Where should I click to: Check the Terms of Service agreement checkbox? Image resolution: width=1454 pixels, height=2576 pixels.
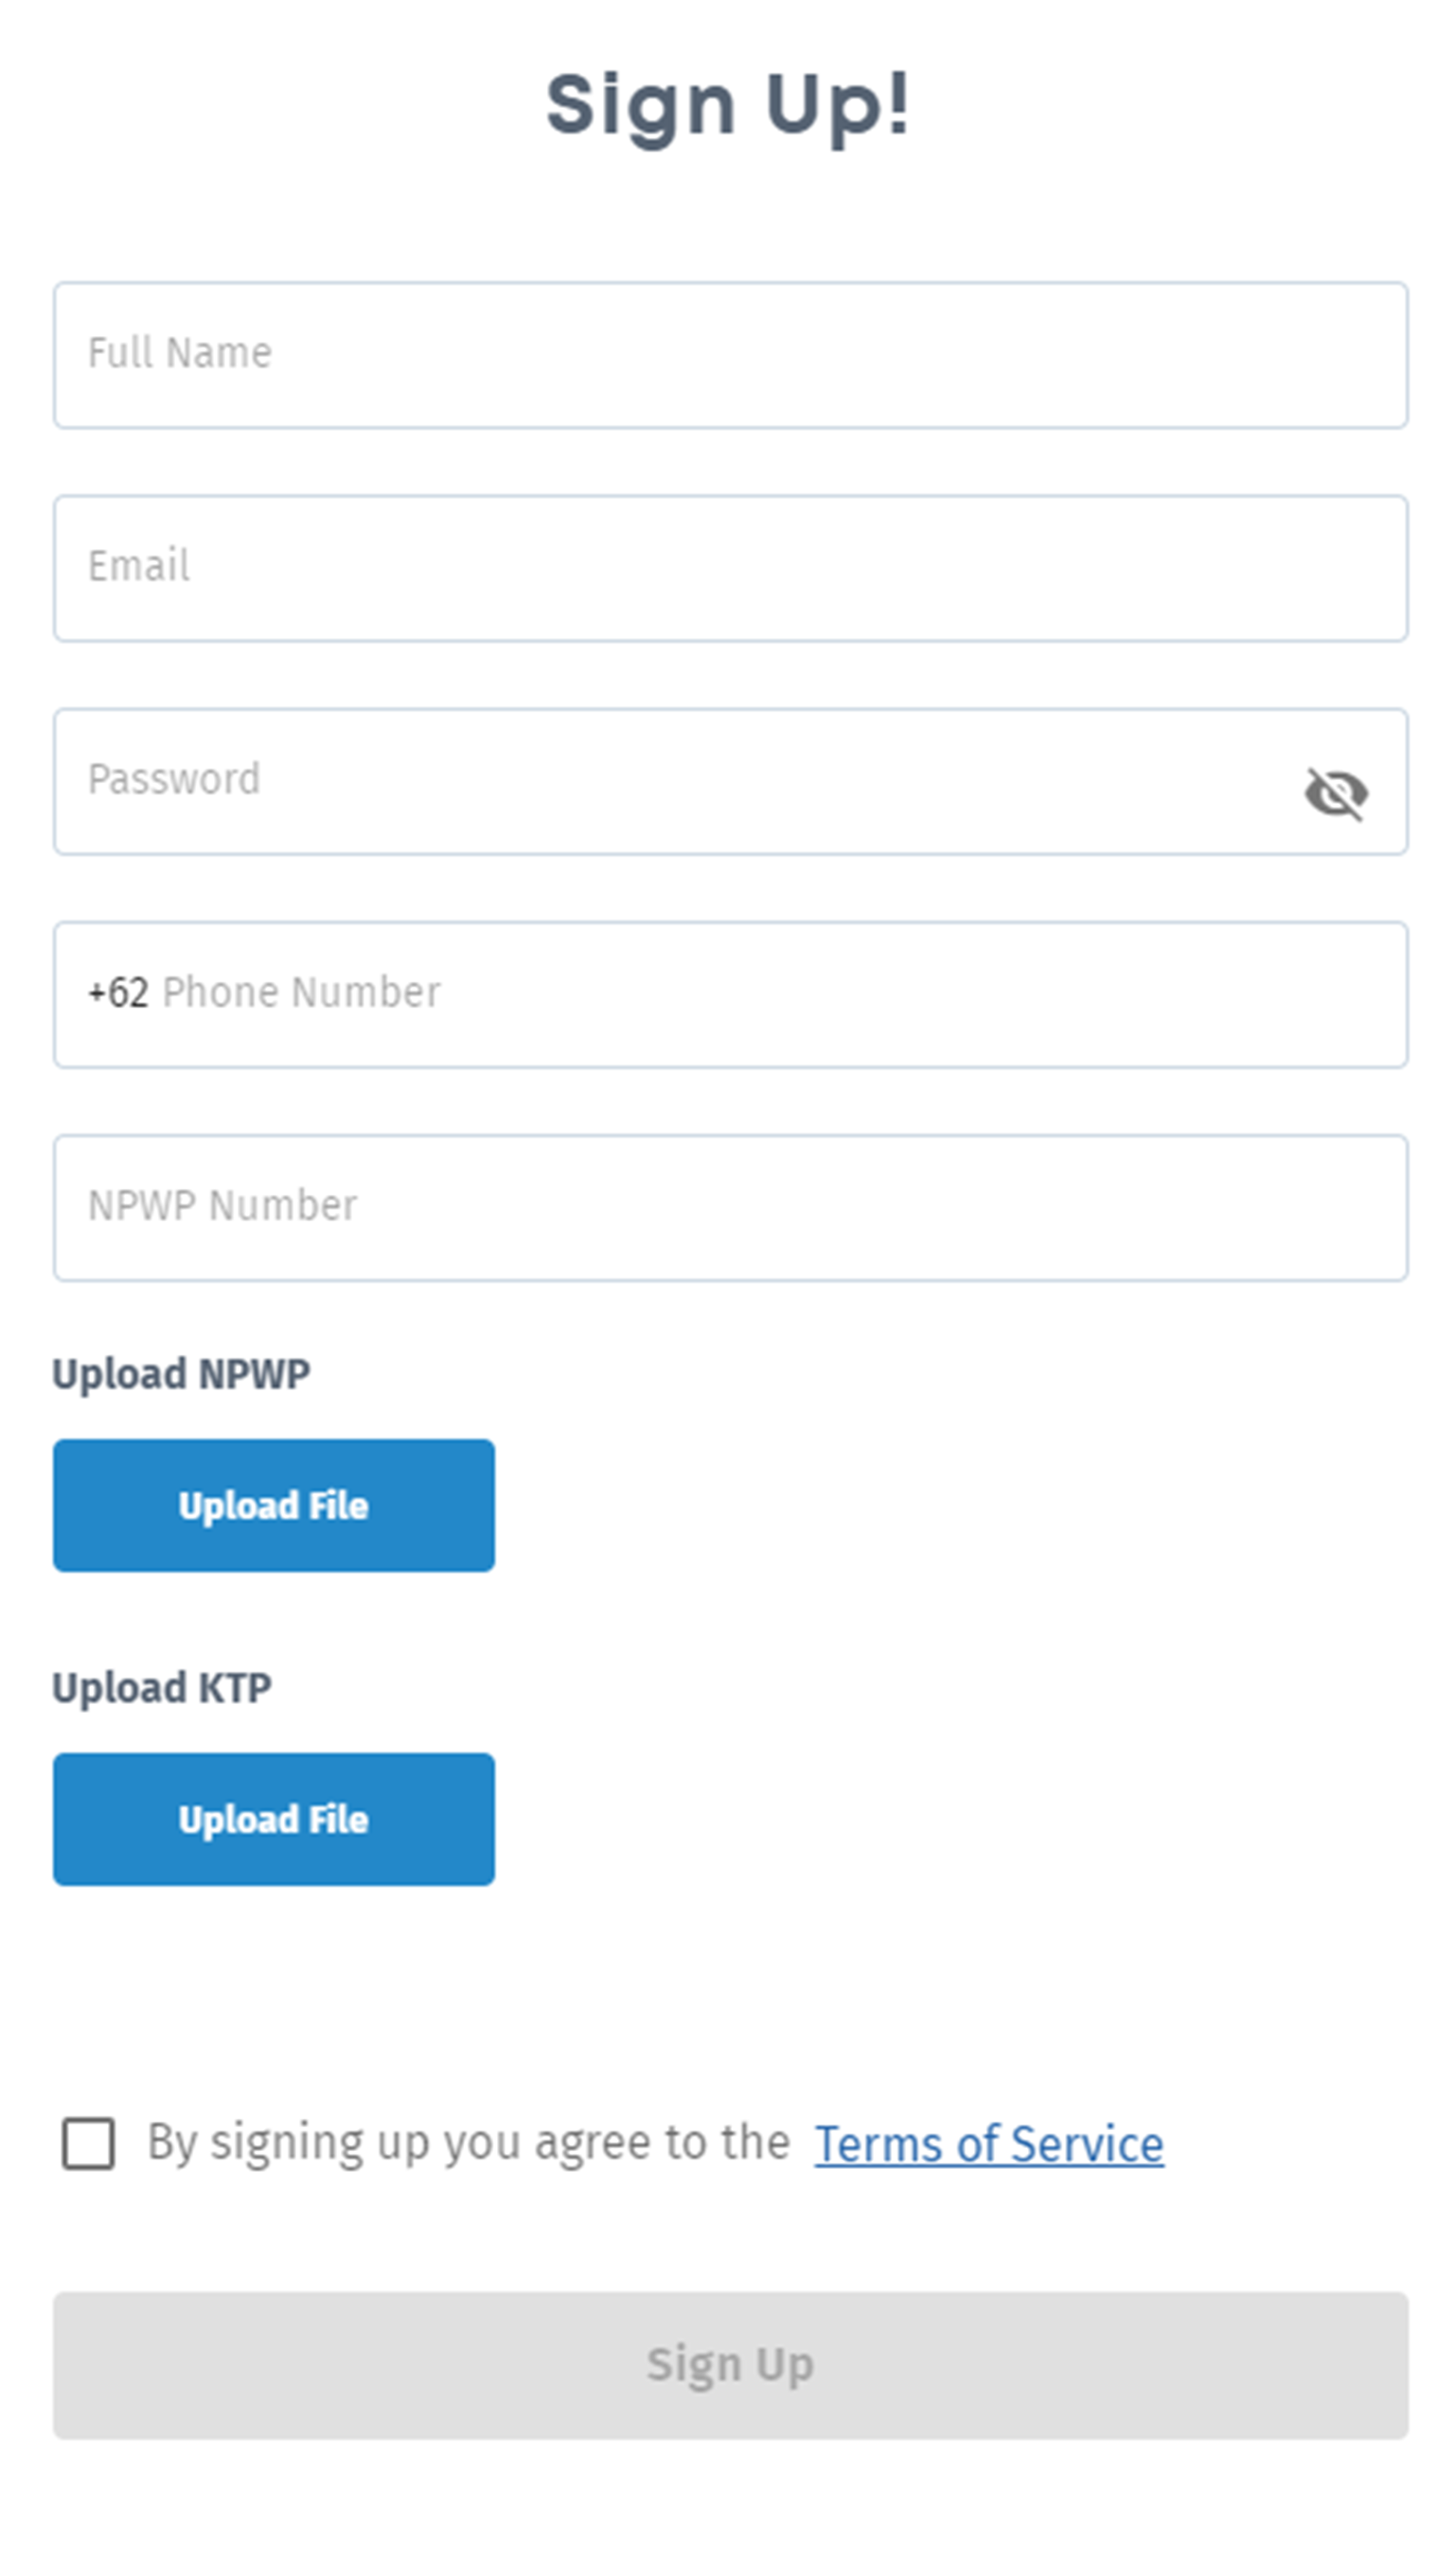pyautogui.click(x=88, y=2143)
